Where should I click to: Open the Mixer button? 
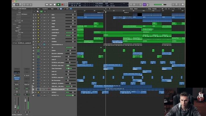(27, 5)
